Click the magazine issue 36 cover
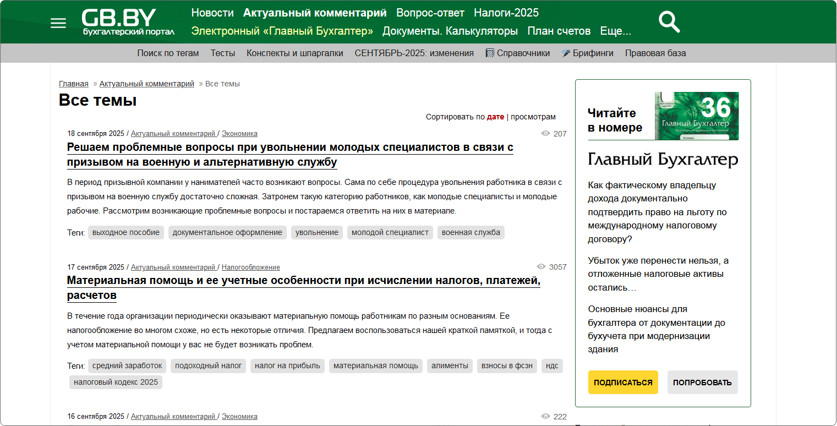Image resolution: width=837 pixels, height=426 pixels. tap(696, 116)
